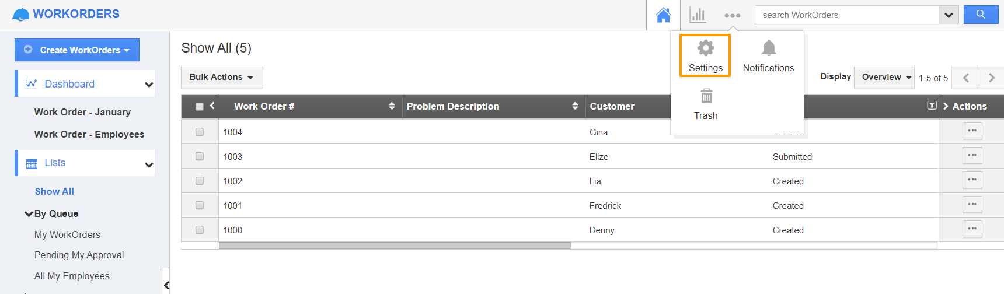The width and height of the screenshot is (1004, 294).
Task: Click the horizontal table scrollbar
Action: (x=395, y=246)
